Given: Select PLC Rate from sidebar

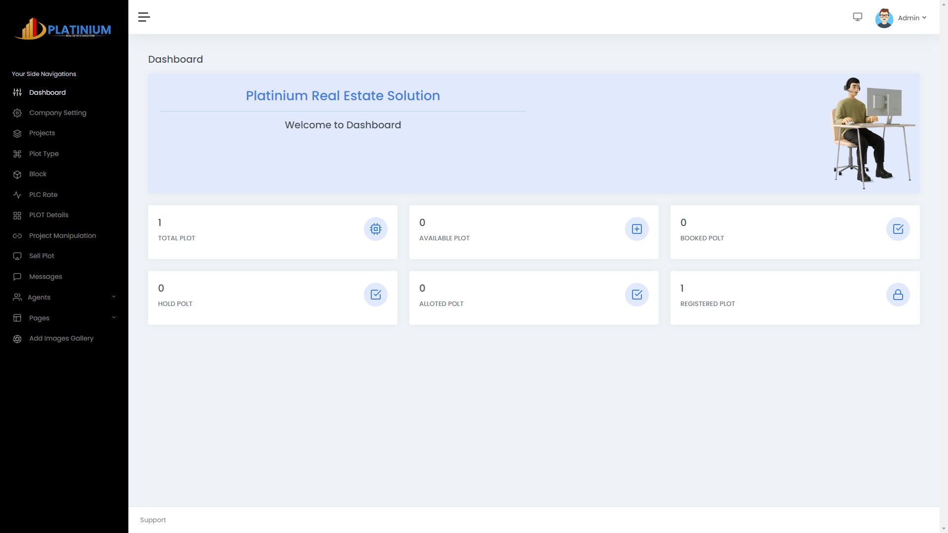Looking at the screenshot, I should point(43,195).
